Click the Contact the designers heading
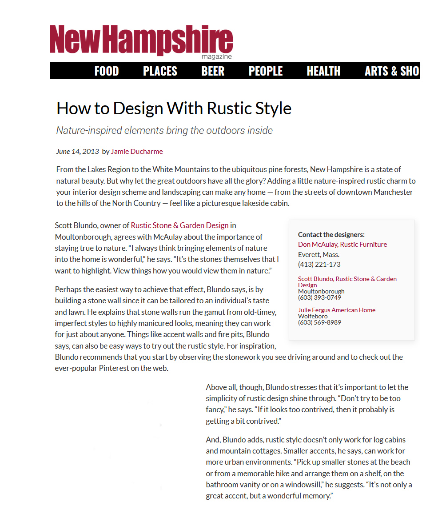Viewport: 442px width, 518px height. [x=331, y=235]
